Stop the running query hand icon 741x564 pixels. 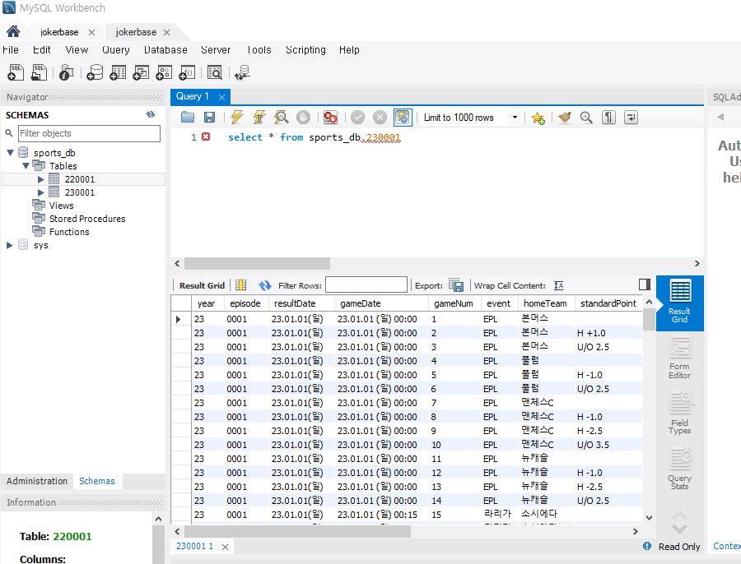pyautogui.click(x=303, y=117)
